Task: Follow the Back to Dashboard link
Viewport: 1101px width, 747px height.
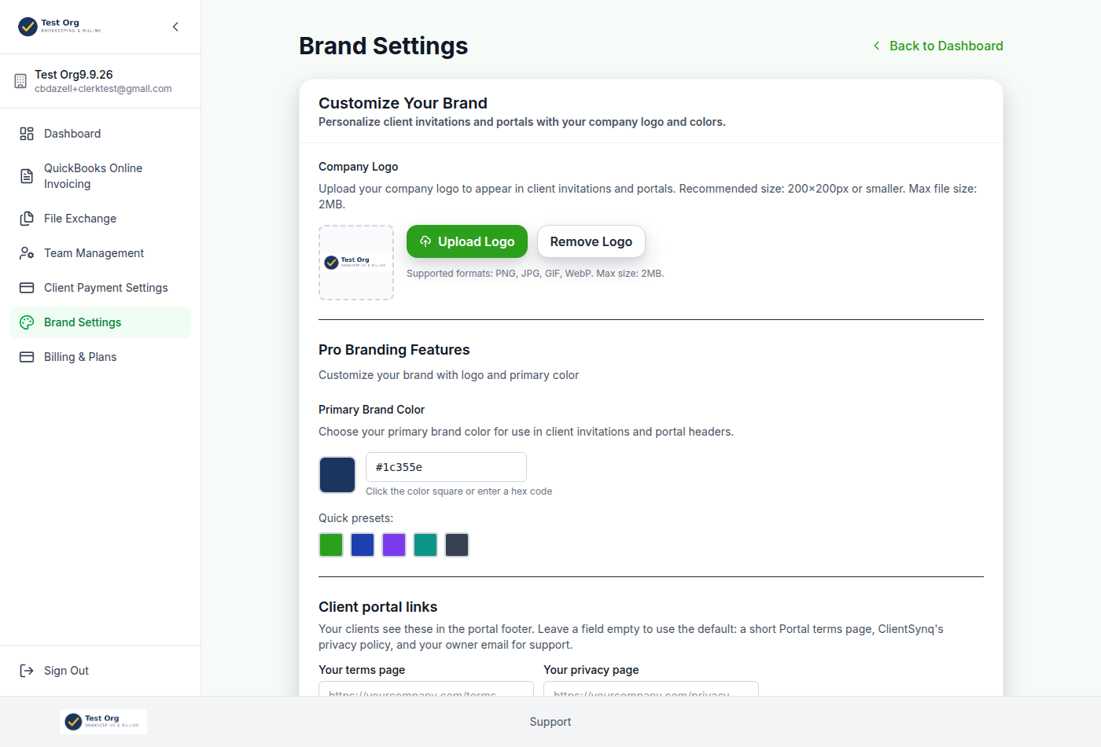Action: 937,46
